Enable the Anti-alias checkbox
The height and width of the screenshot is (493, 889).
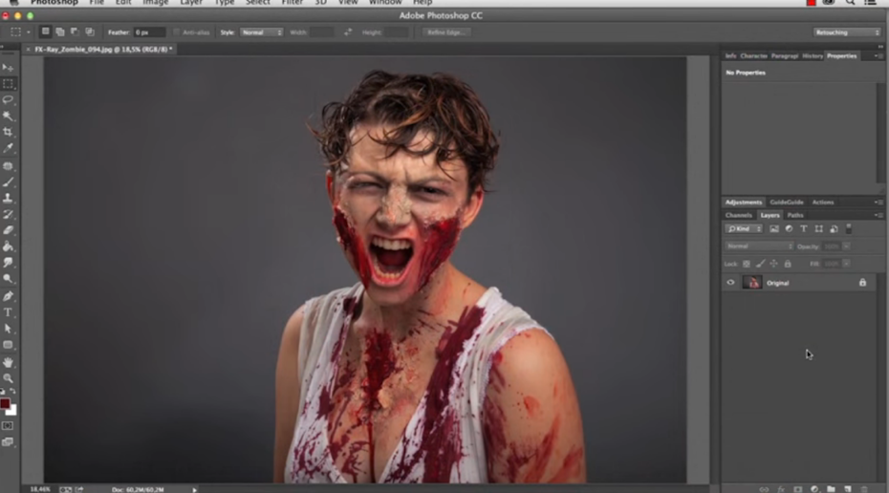pyautogui.click(x=177, y=32)
